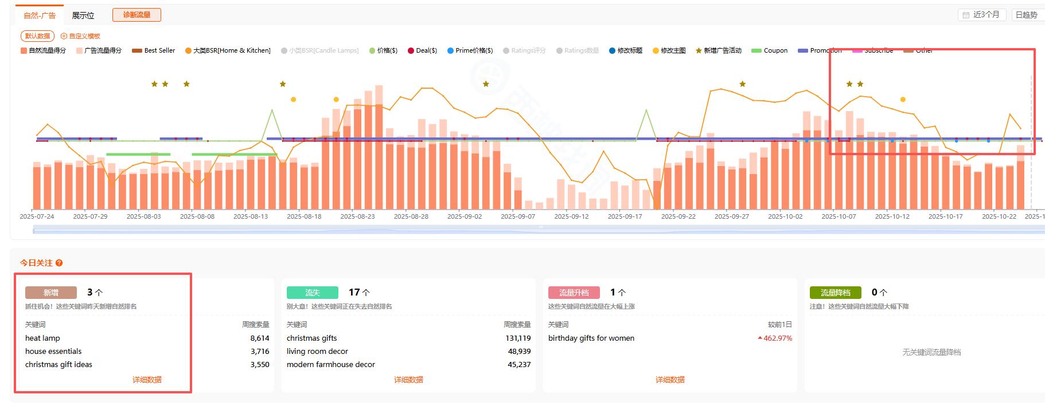Screen dimensions: 1045x406
Task: Open the 日趋势 trend granularity dropdown
Action: [x=1027, y=15]
